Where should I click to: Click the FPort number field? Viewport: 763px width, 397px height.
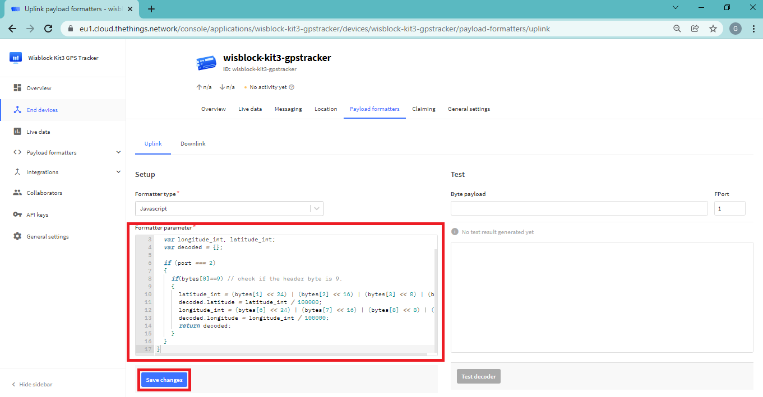pos(729,208)
